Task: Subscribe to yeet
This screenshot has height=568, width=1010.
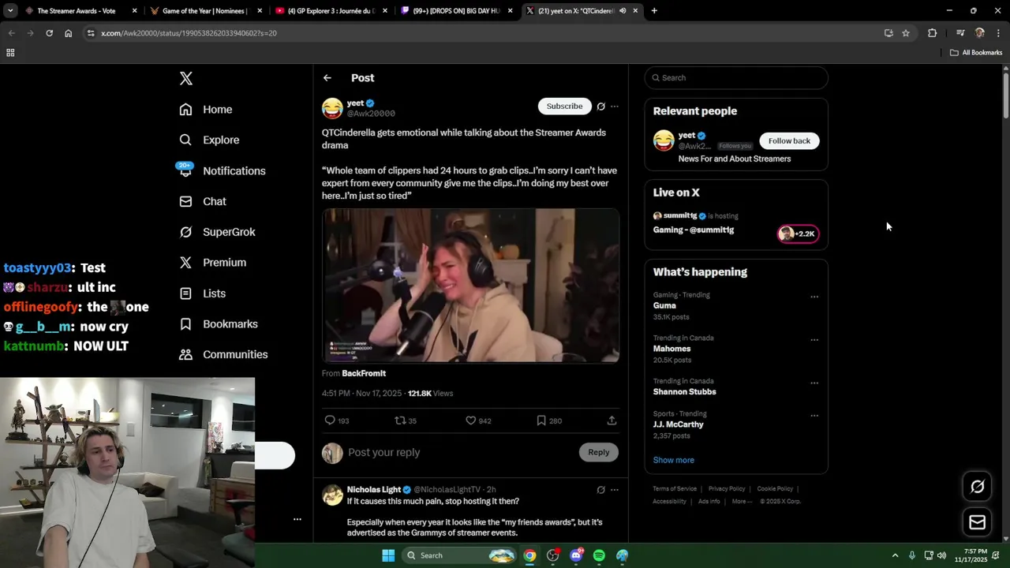Action: tap(565, 106)
